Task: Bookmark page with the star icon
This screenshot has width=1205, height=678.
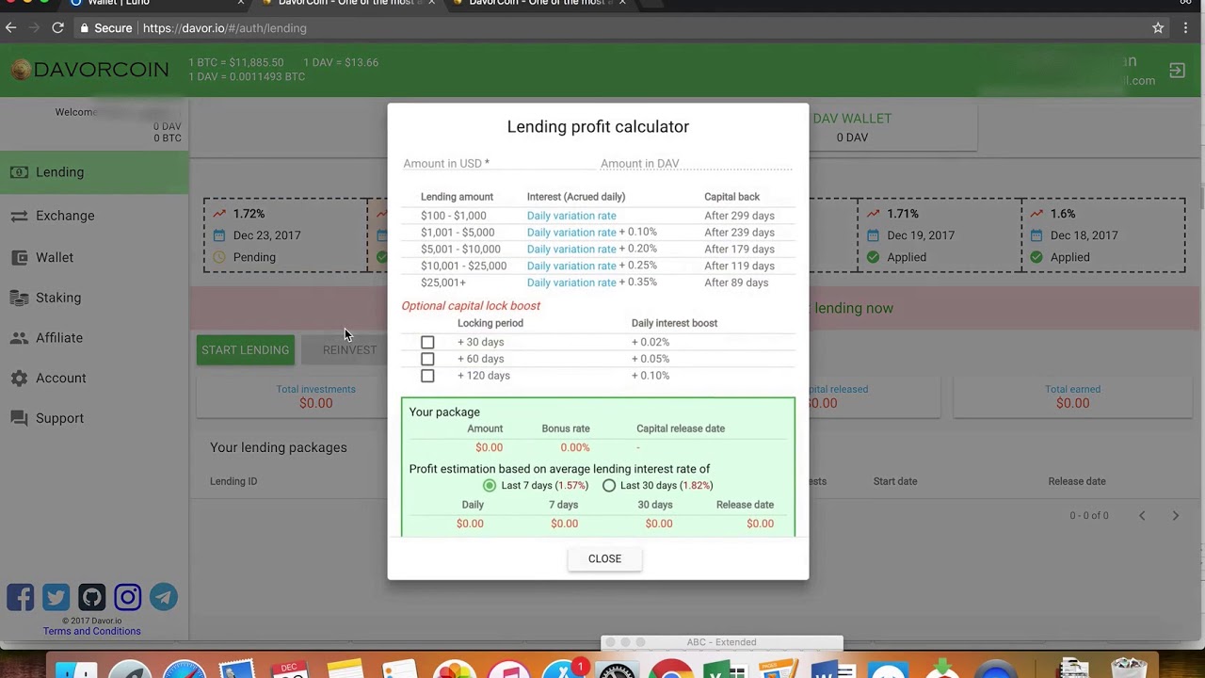Action: point(1158,28)
